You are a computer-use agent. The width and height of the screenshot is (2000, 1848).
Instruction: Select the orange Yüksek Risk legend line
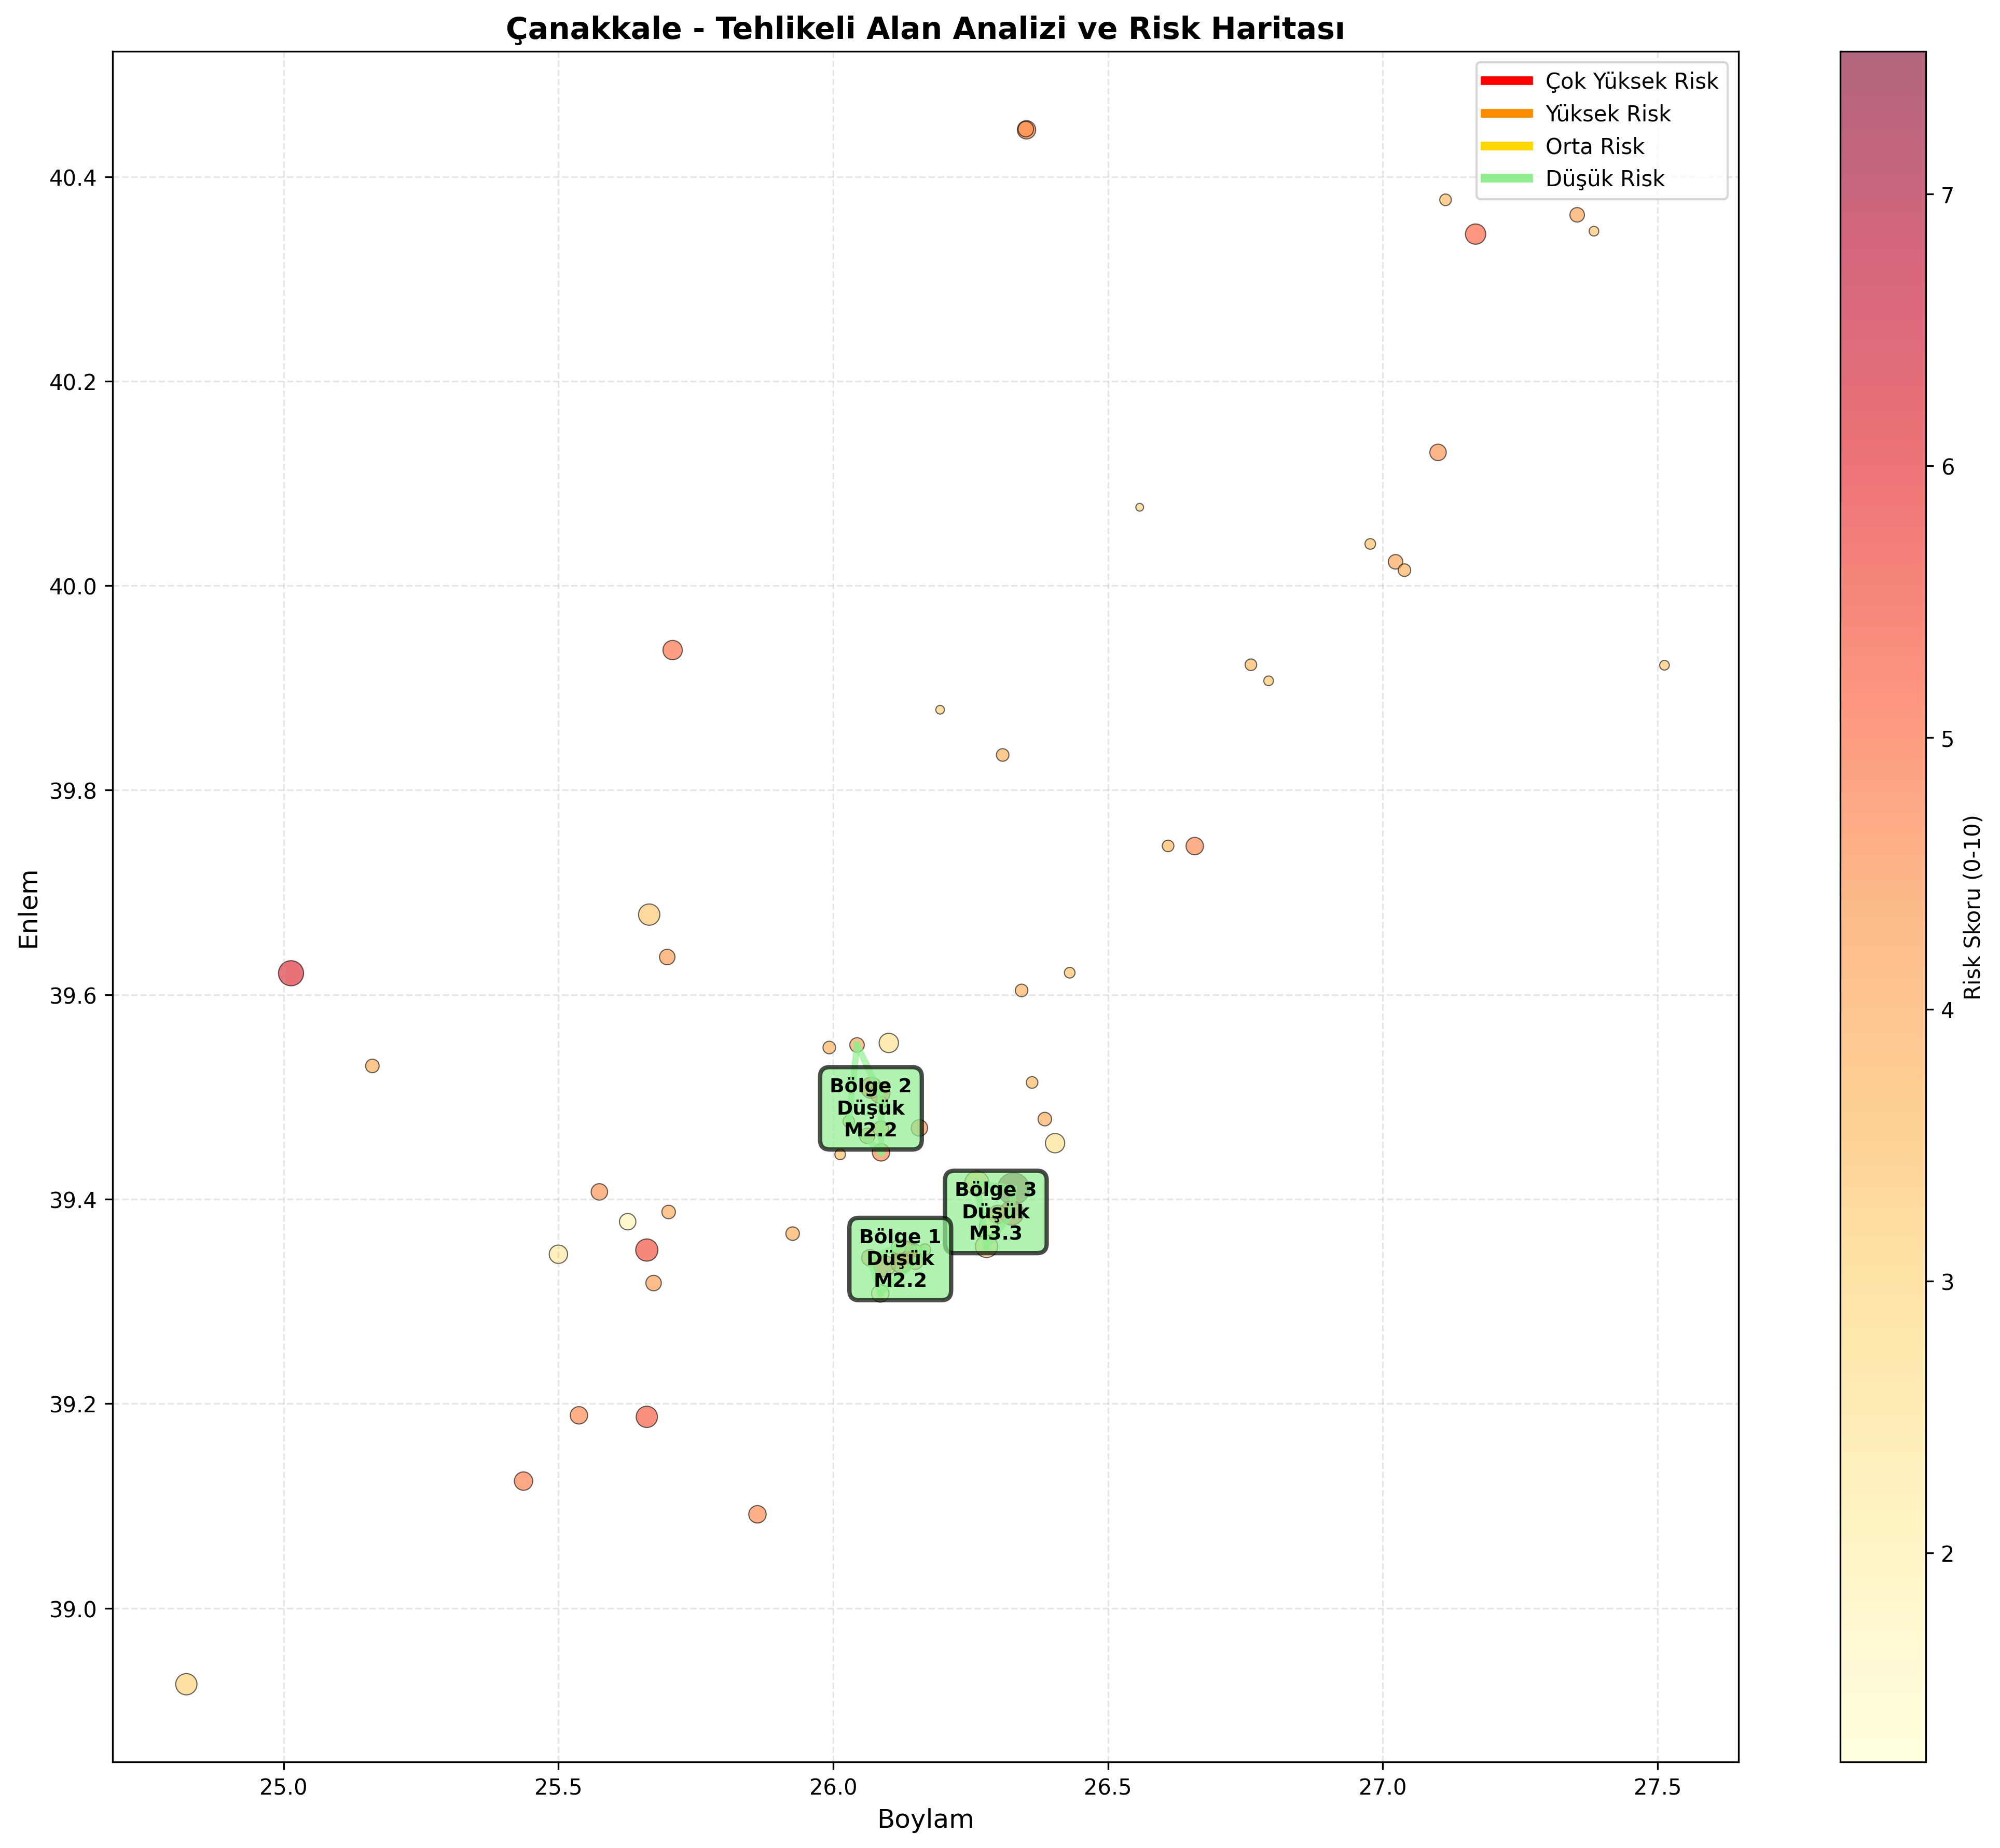click(x=1506, y=114)
